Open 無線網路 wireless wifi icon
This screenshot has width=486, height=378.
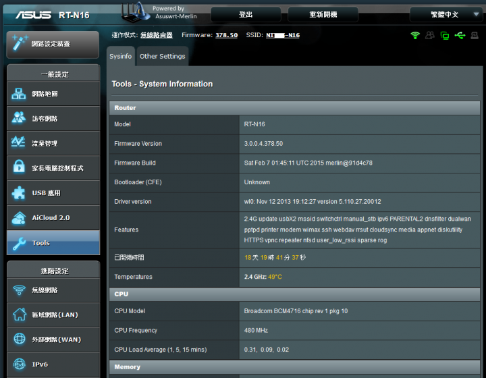tap(19, 290)
